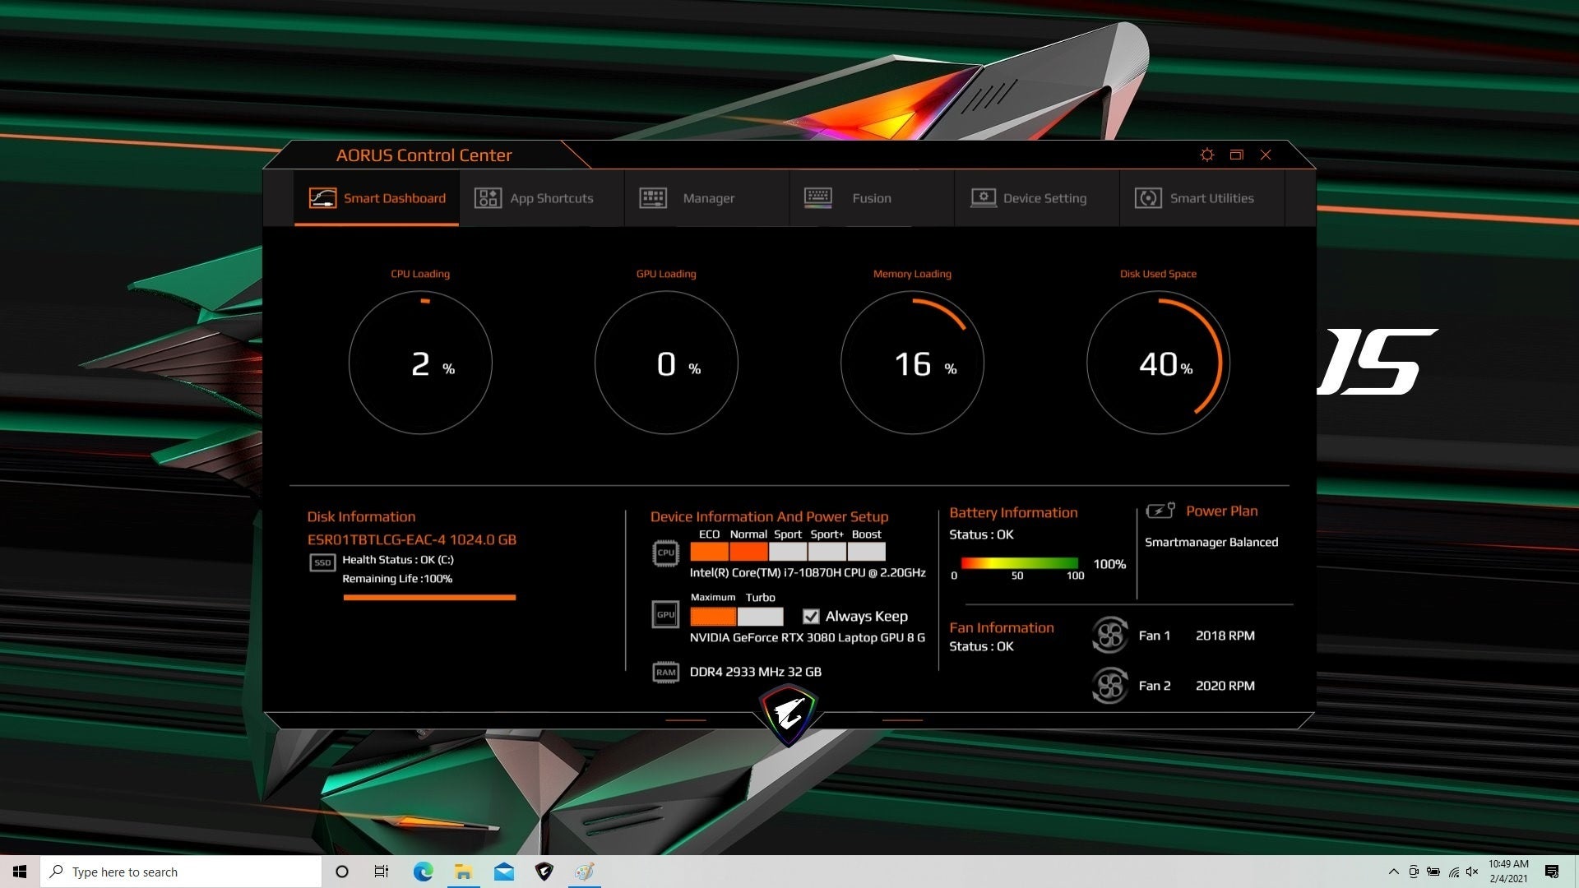1579x888 pixels.
Task: Show hidden system tray icons
Action: [x=1393, y=872]
